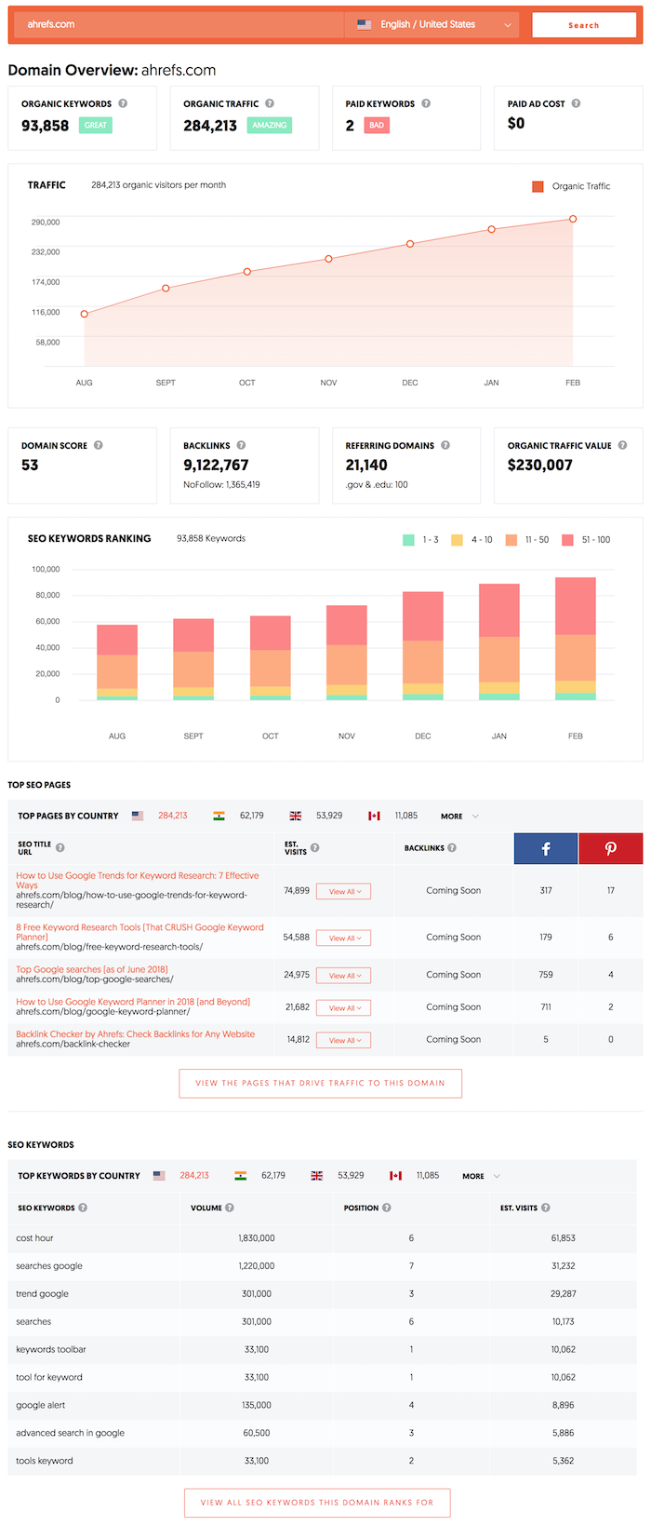Open Top Google searches (as of June 2018) link
The height and width of the screenshot is (1526, 651).
(92, 969)
